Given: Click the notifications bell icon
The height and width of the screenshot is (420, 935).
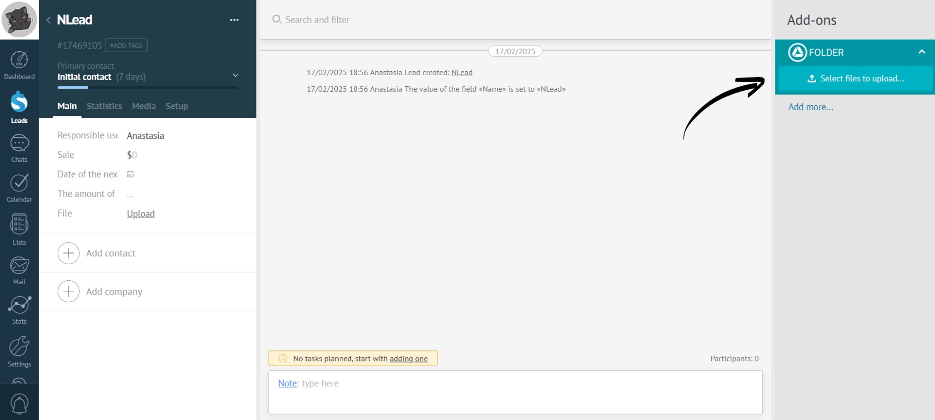Looking at the screenshot, I should click(x=19, y=404).
